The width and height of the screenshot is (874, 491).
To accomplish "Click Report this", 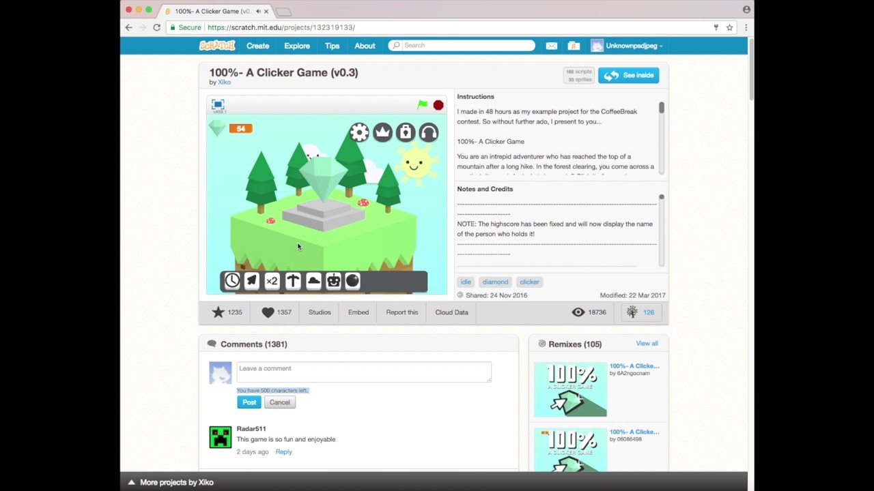I will pyautogui.click(x=401, y=312).
